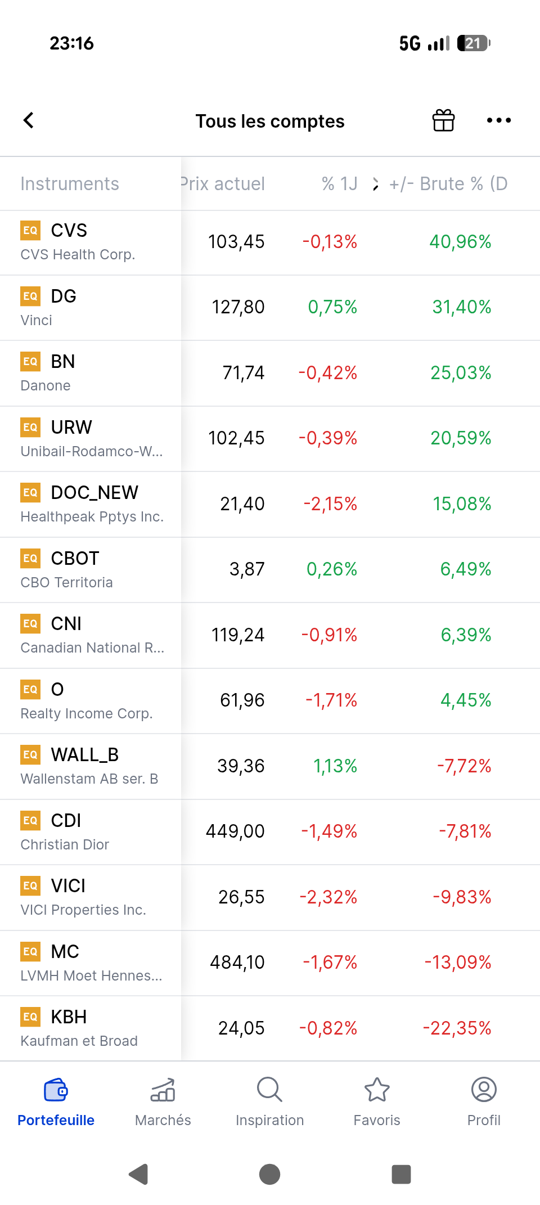
Task: Tap the back arrow icon
Action: pos(29,120)
